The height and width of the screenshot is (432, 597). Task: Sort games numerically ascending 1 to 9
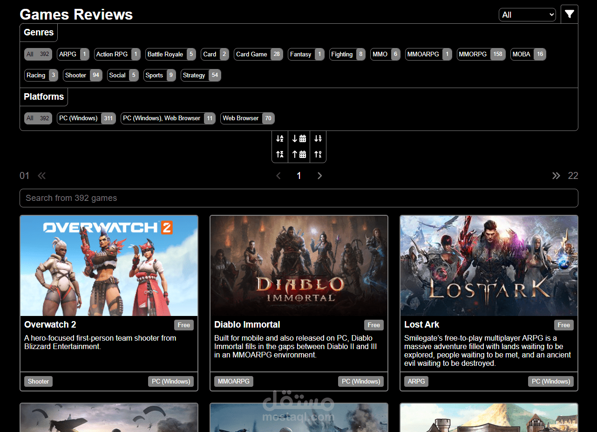(x=318, y=138)
